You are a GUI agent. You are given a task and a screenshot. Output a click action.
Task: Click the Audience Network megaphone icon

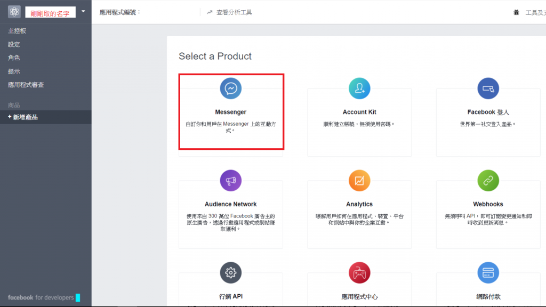coord(230,181)
